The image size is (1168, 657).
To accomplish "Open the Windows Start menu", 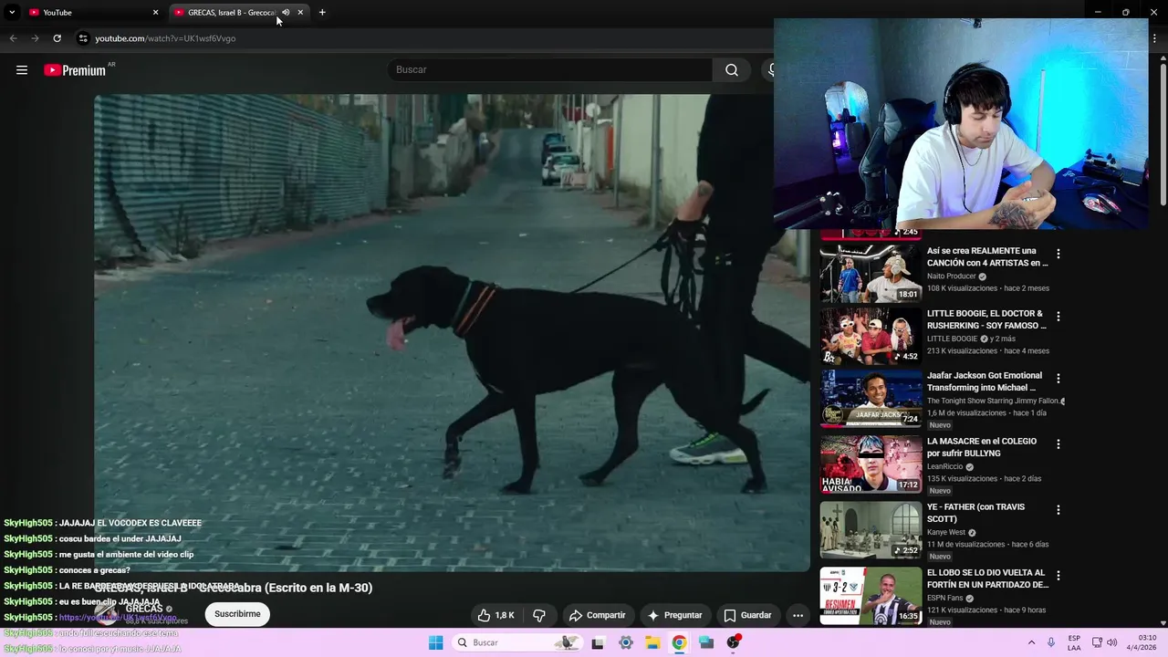I will tap(436, 642).
